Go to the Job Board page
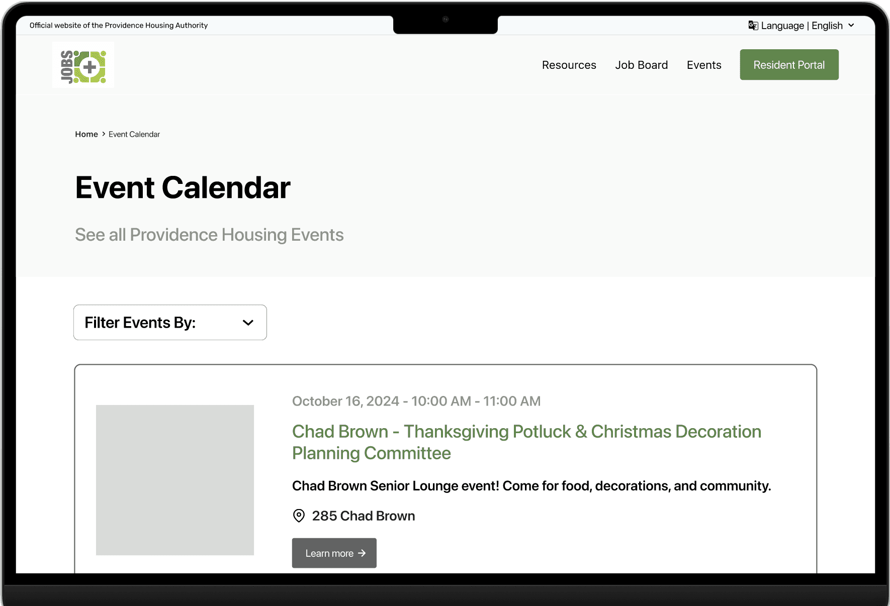The image size is (890, 606). (x=641, y=65)
